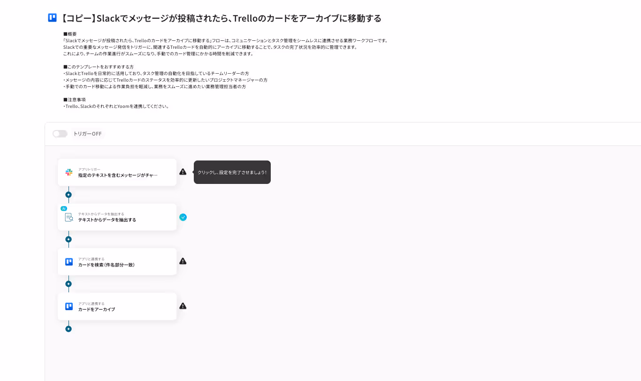This screenshot has width=641, height=381.
Task: Click the AI badge on the extract step
Action: (x=64, y=208)
